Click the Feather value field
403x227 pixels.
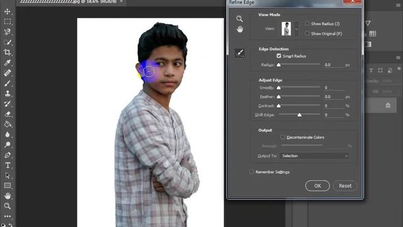(x=333, y=96)
